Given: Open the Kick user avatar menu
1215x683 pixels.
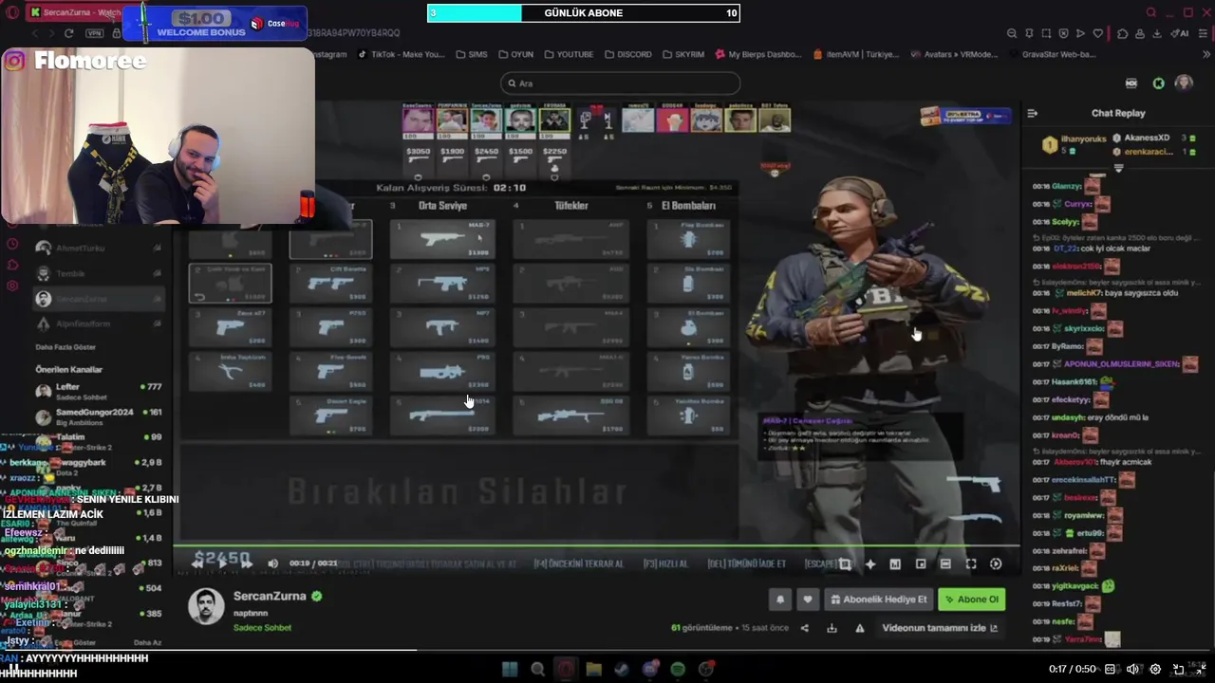Looking at the screenshot, I should 1184,83.
